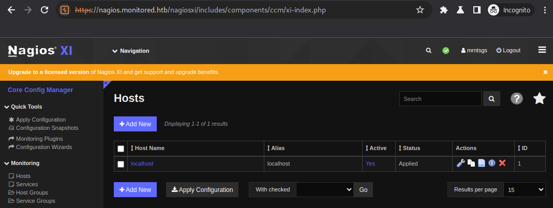Select Apply Configuration in Quick Tools sidebar
Viewport: 553px width, 208px height.
click(37, 120)
